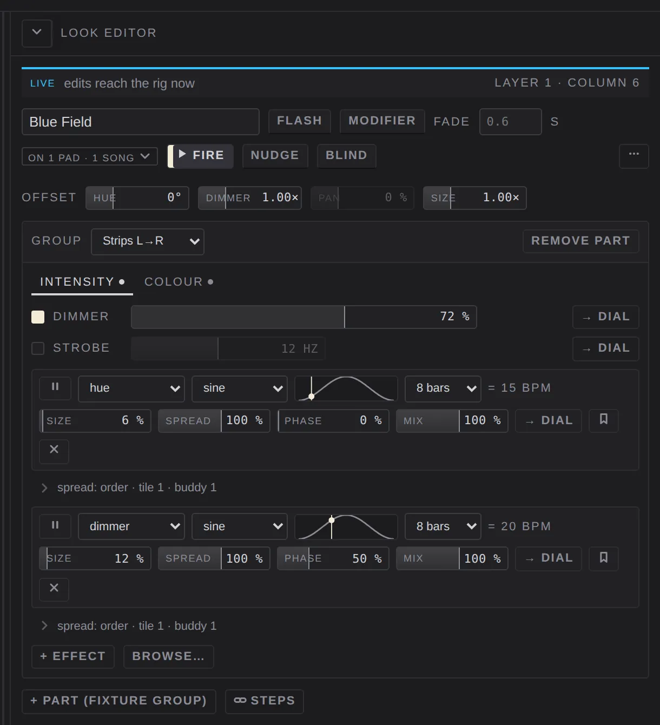Open the On 1 Pad 1 Song dropdown

point(90,157)
